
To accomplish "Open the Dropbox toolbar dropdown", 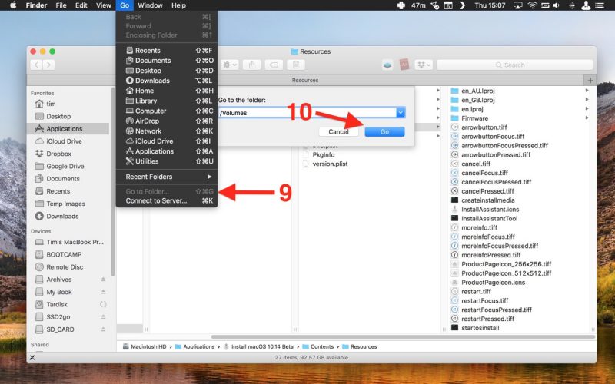I will click(x=424, y=65).
